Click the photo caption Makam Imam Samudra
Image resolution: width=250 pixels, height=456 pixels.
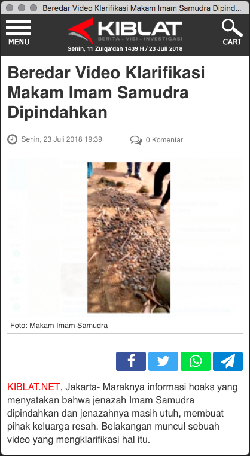click(69, 326)
